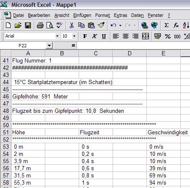The image size is (190, 188).
Task: Apply Percent style format
Action: coord(168,36)
